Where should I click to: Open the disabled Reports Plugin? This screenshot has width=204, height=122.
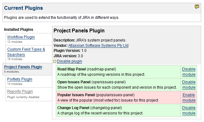pyautogui.click(x=20, y=91)
